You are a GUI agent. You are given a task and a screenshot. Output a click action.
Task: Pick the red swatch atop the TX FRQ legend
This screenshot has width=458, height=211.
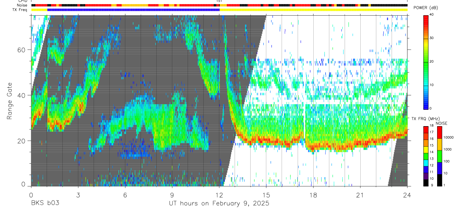[x=426, y=130]
